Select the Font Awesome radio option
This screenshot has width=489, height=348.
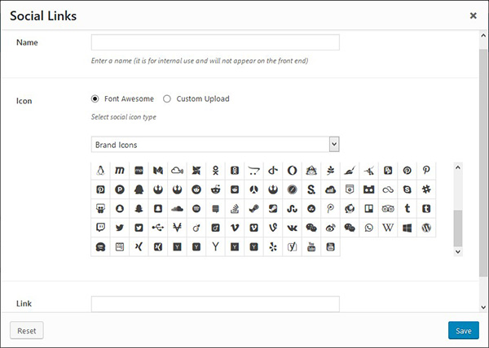point(95,99)
